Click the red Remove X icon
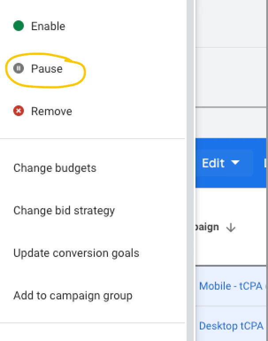 pos(19,111)
